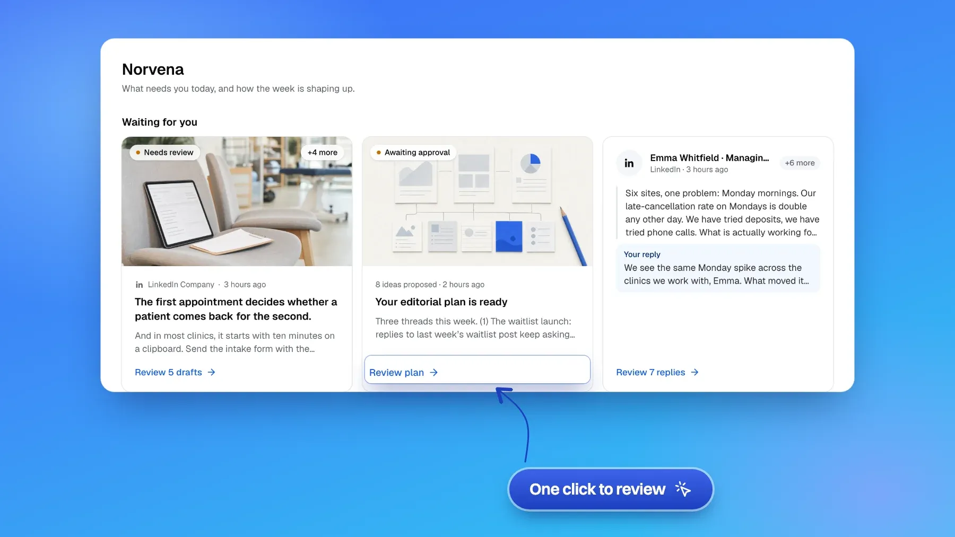Click the 'LinkedIn · 3 hours ago' caption
The image size is (955, 537).
(689, 170)
